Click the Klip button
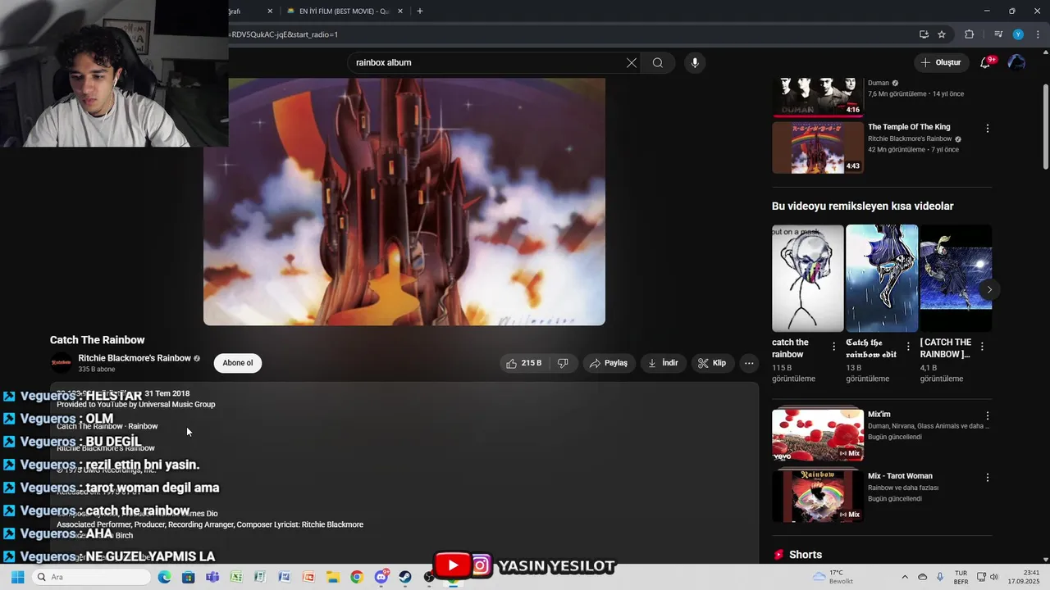The image size is (1050, 590). [x=712, y=363]
